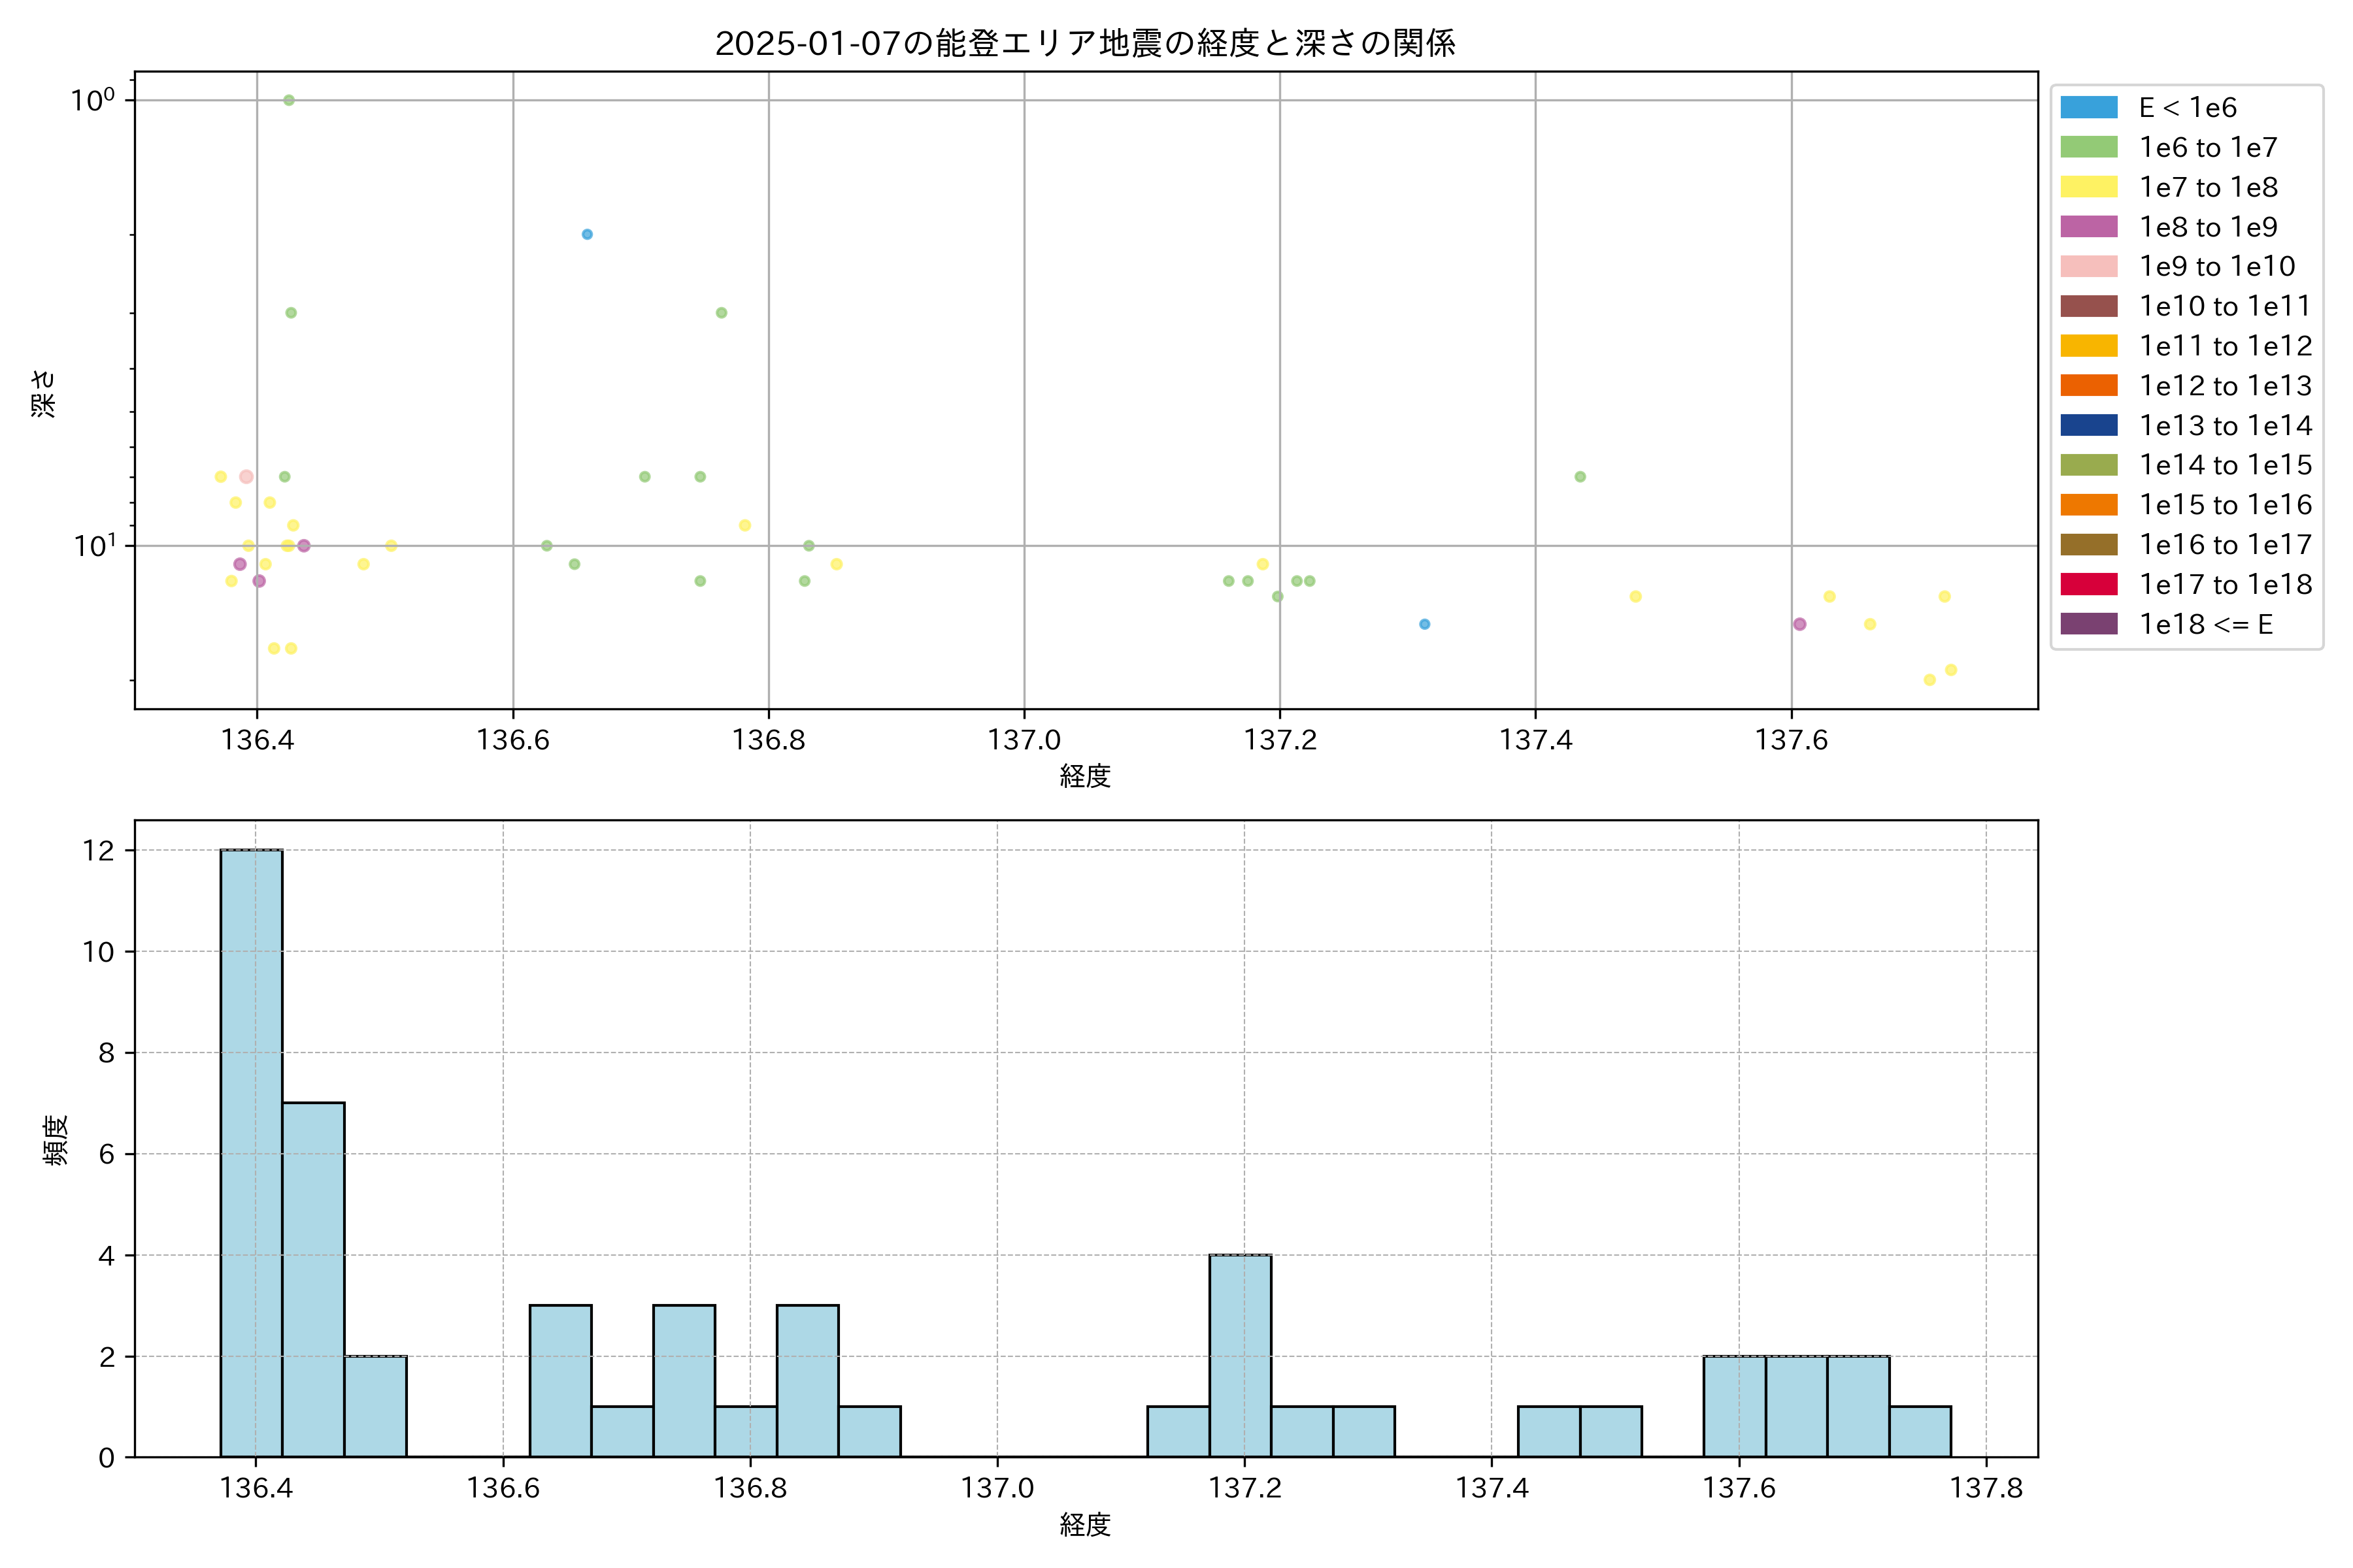Click the purple scatter point near longitude 137.6
The width and height of the screenshot is (2353, 1568).
[1800, 624]
